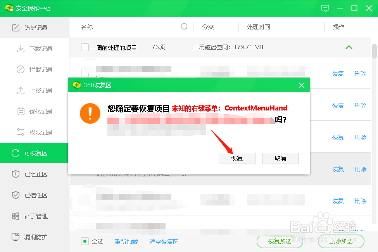Click the 分类 column header
The width and height of the screenshot is (378, 252).
[208, 27]
